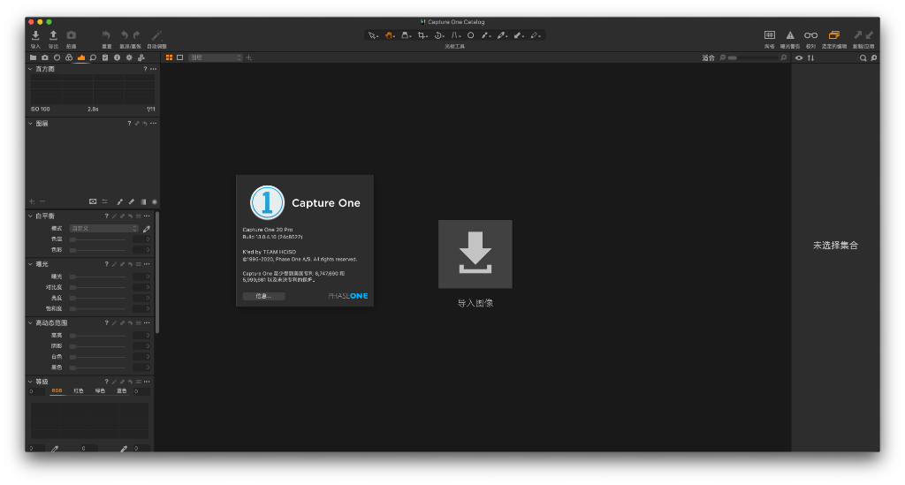Open the Capture camera tool tab
Screen dimensions: 905x485
click(x=44, y=57)
